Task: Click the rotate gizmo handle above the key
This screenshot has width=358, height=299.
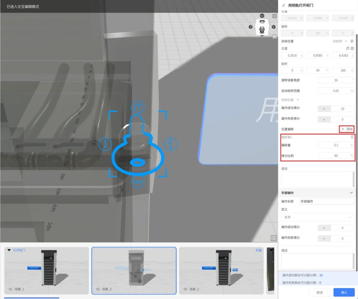Action: 137,107
